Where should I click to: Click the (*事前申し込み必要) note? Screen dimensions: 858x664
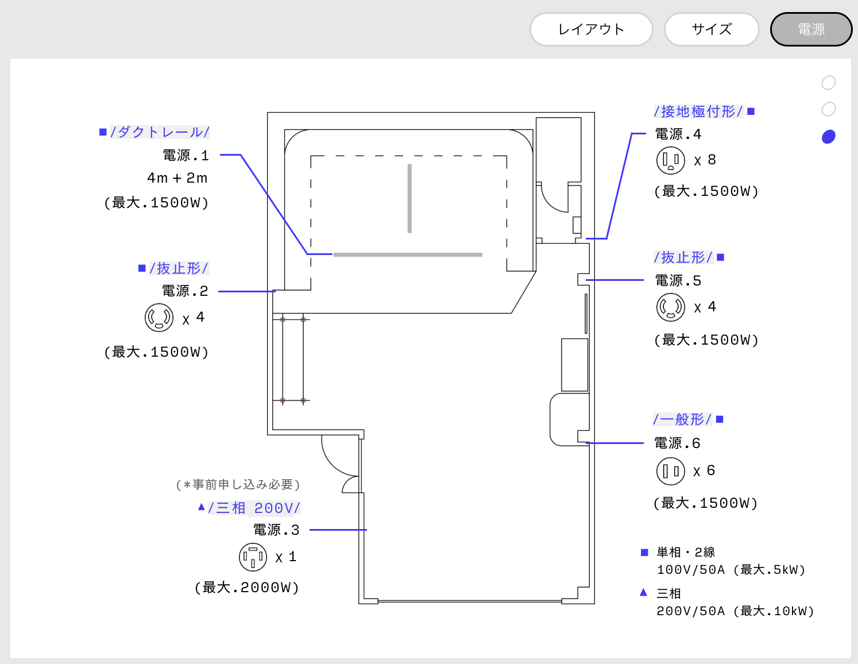[238, 485]
